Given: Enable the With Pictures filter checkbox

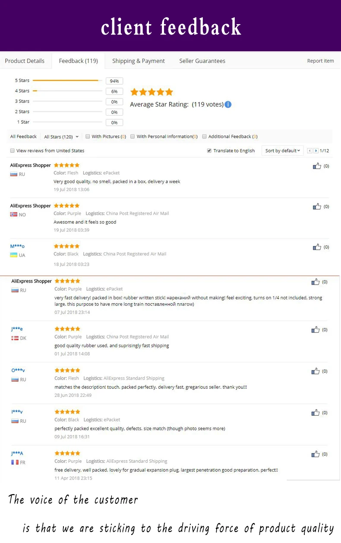Looking at the screenshot, I should (88, 136).
